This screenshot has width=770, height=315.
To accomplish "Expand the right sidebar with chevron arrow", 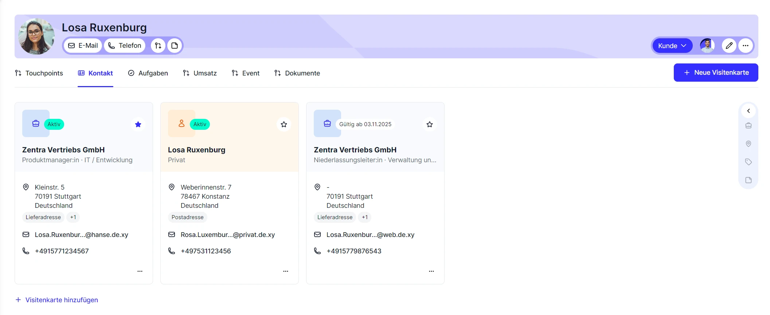I will (748, 111).
